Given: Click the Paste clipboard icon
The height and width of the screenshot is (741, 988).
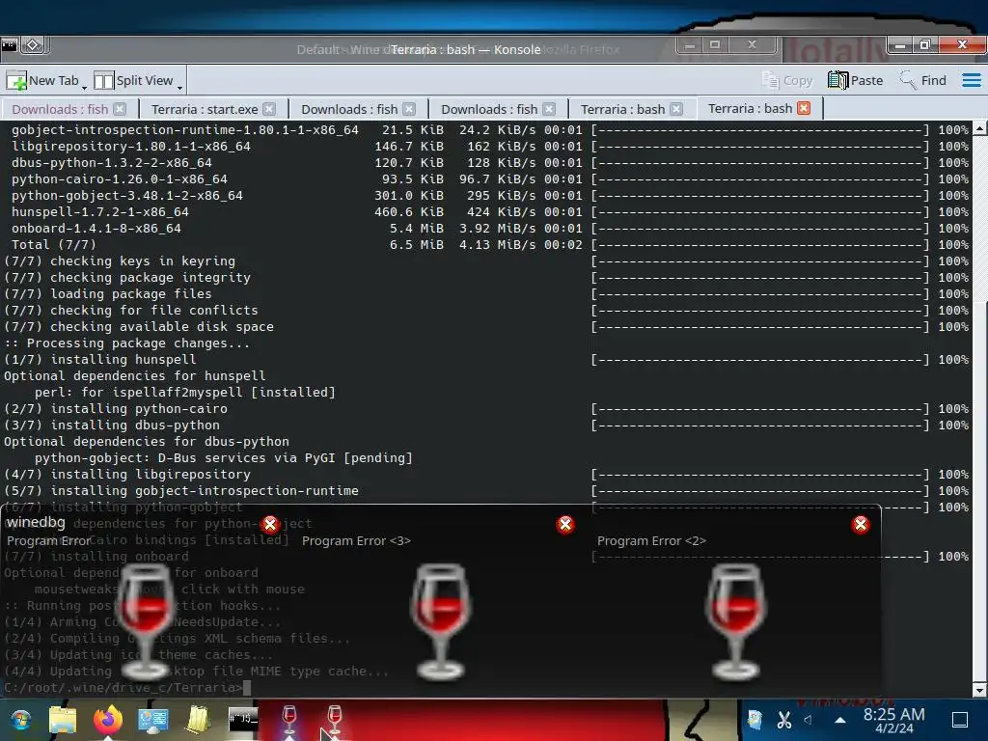Looking at the screenshot, I should click(x=837, y=80).
